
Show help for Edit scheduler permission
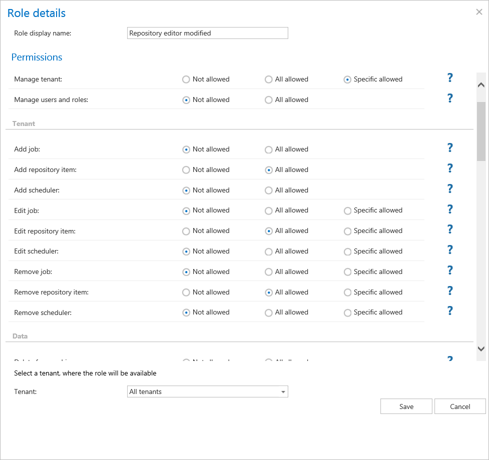(x=449, y=250)
